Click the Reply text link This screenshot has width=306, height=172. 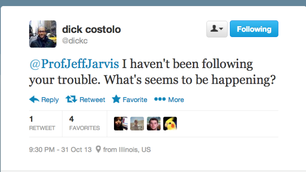coord(50,100)
